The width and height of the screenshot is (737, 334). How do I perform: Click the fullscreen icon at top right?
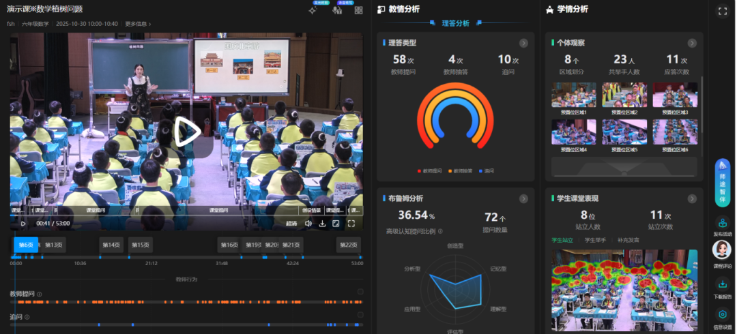[722, 11]
